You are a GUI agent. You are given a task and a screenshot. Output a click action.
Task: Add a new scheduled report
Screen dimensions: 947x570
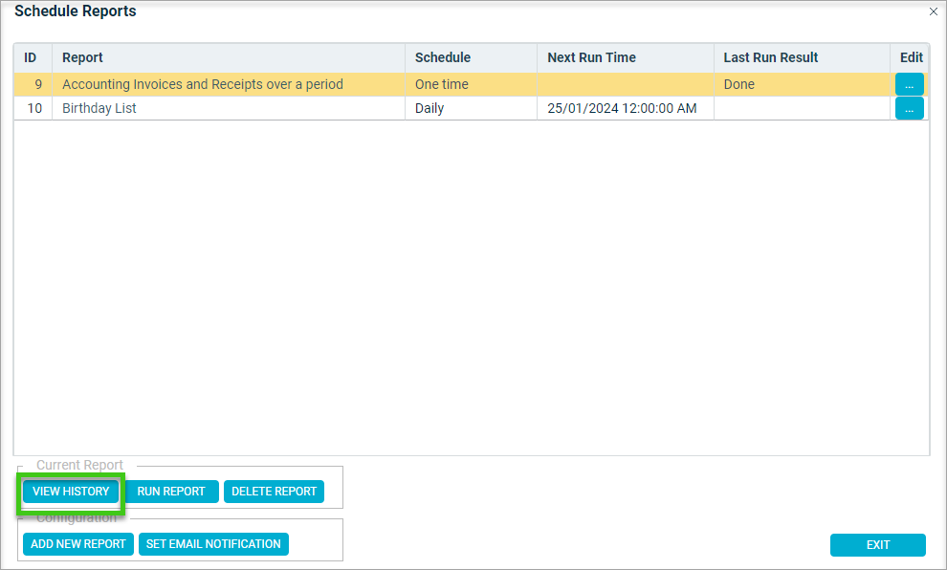pyautogui.click(x=77, y=544)
